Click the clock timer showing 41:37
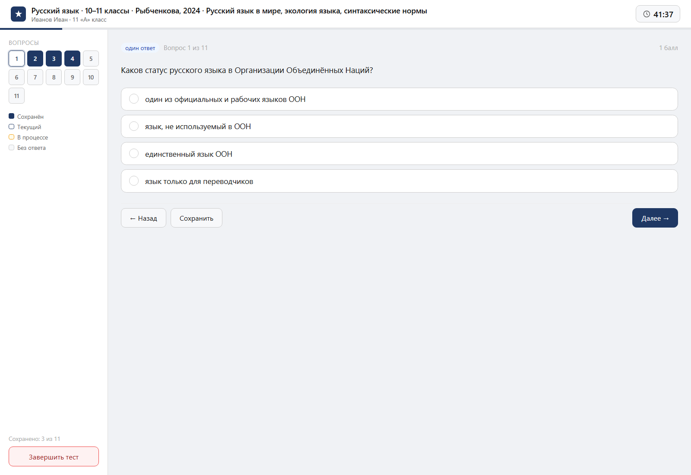This screenshot has width=691, height=475. tap(658, 14)
